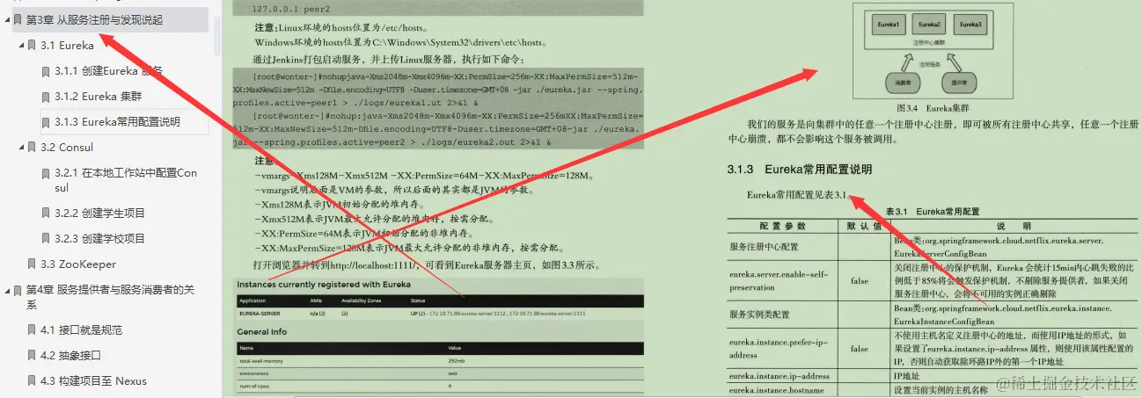Click the 默认值 table column header
Viewport: 1142px width, 398px height.
(865, 226)
